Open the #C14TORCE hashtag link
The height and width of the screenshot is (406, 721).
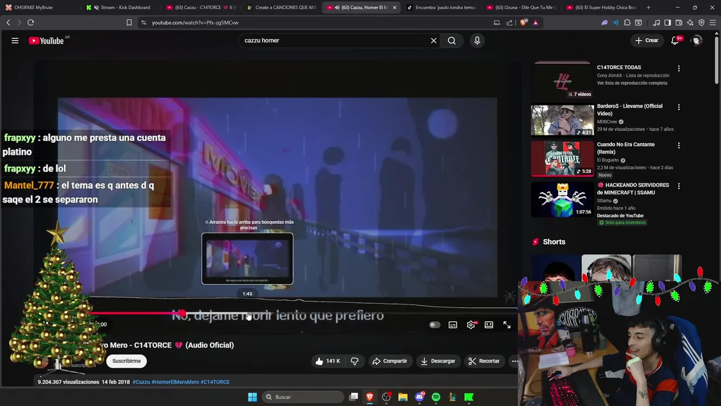click(x=215, y=382)
